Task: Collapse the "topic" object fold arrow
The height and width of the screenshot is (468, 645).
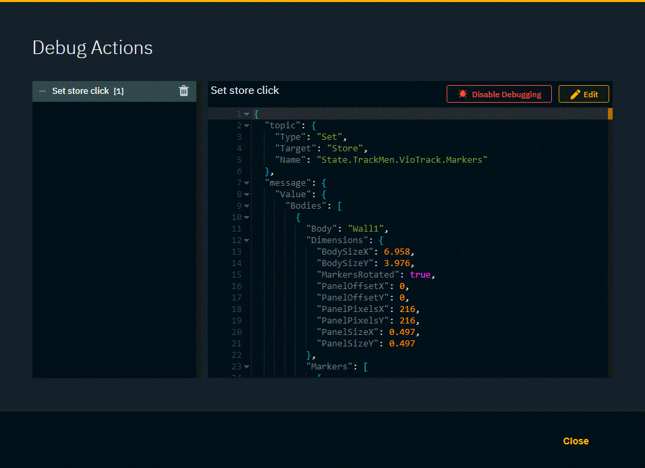Action: tap(246, 126)
